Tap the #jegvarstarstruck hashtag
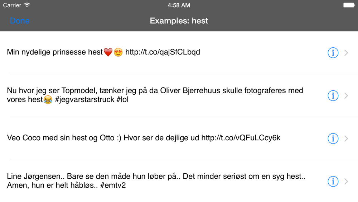The height and width of the screenshot is (202, 358). click(x=84, y=99)
